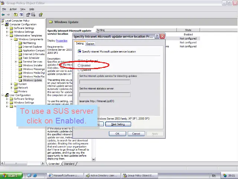Click the Help toolbar icon
This screenshot has height=179, width=238.
coord(41,15)
